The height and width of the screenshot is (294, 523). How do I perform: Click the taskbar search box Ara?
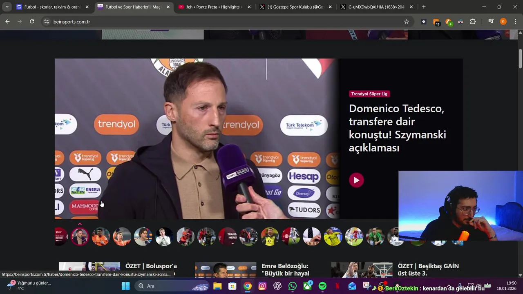(172, 286)
